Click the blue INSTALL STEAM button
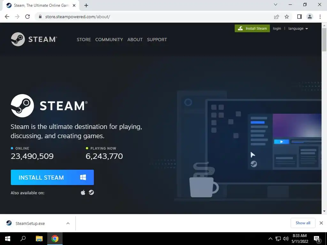 (52, 177)
